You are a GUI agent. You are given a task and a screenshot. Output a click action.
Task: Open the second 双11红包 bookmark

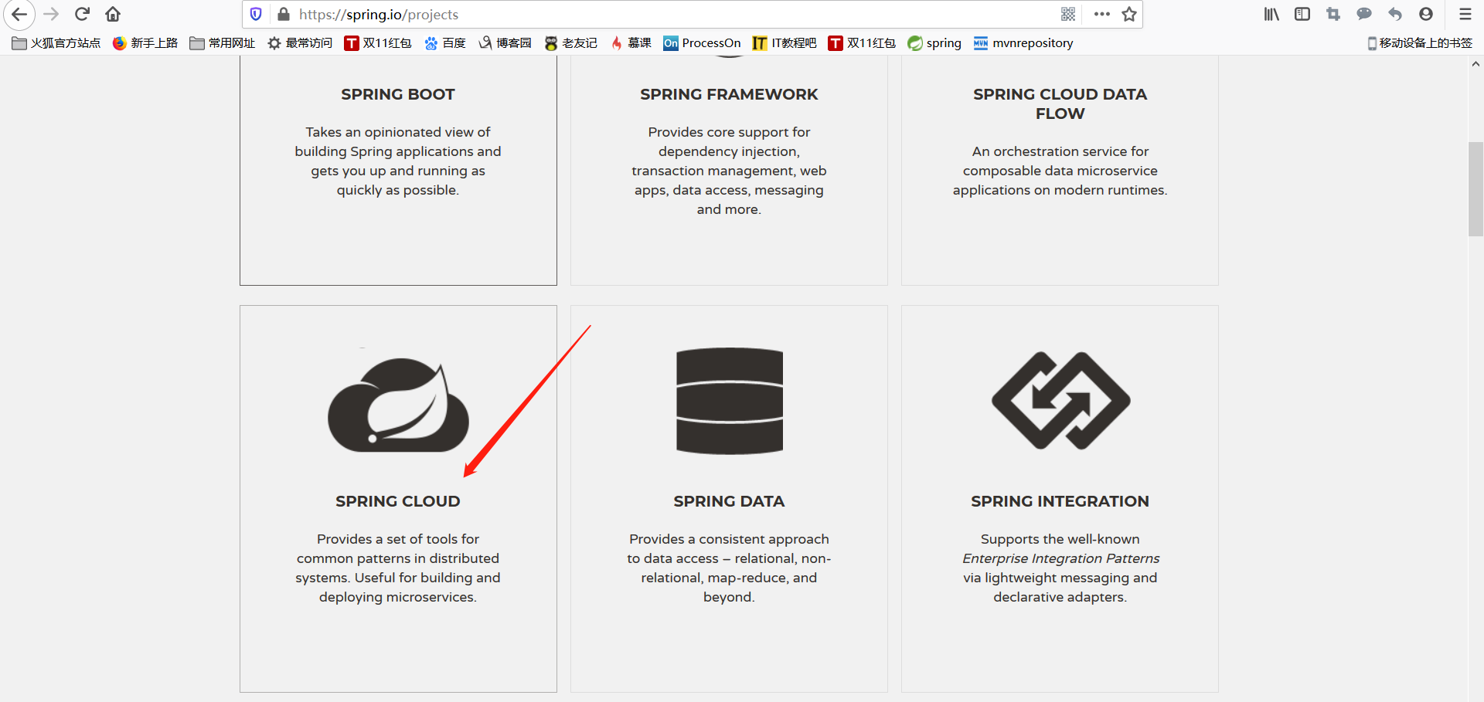[x=862, y=43]
